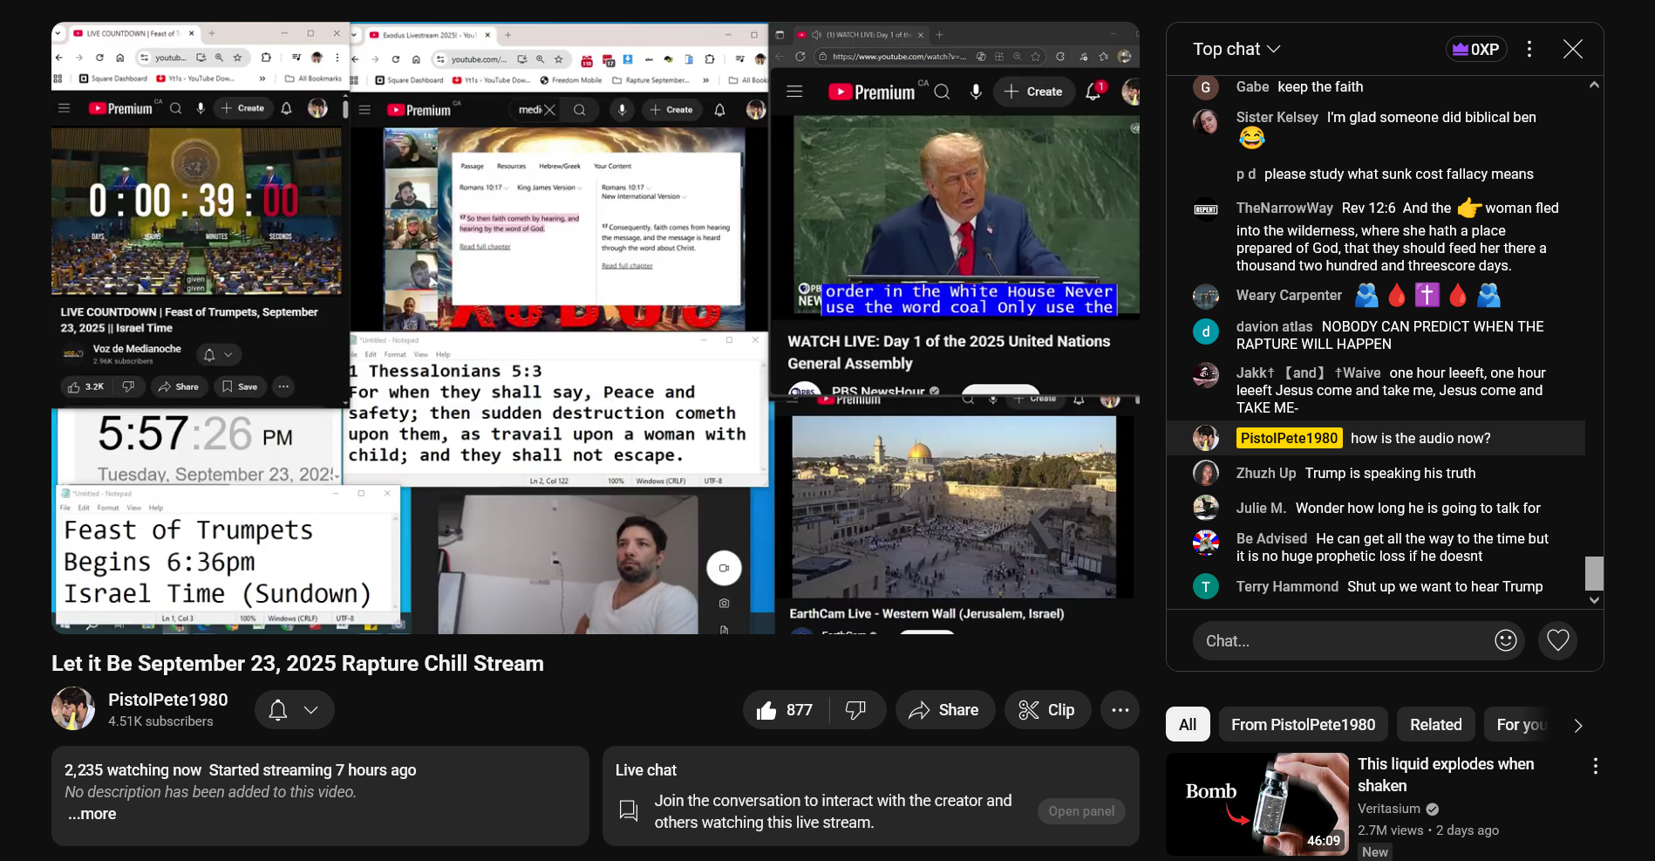Click the webcam camera icon button in stream
Image resolution: width=1655 pixels, height=861 pixels.
pos(724,568)
